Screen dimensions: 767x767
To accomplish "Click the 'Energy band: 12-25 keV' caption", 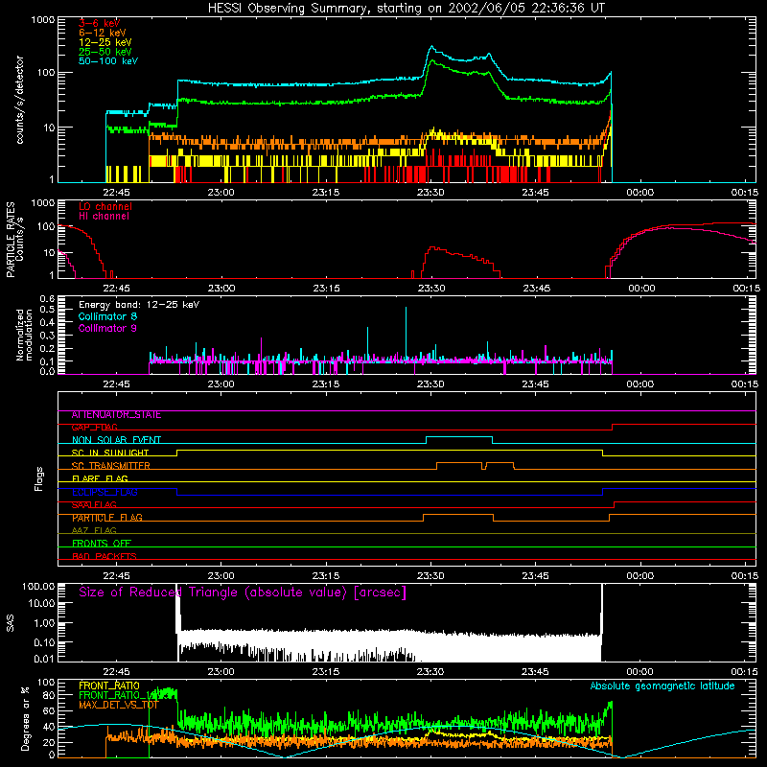I will point(139,305).
